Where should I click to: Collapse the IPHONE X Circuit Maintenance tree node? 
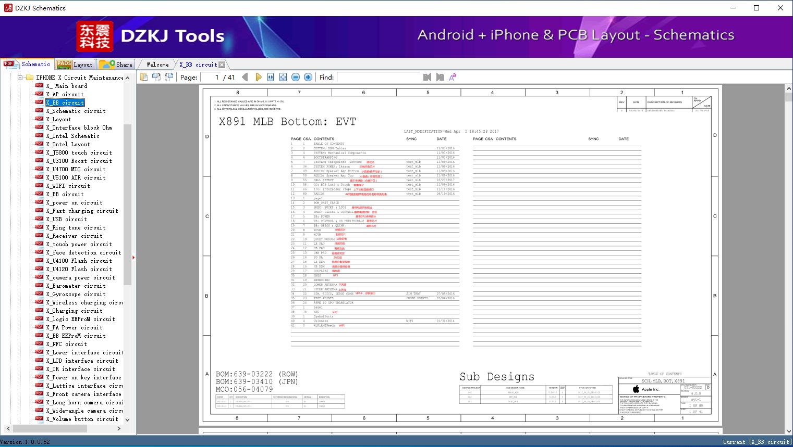click(20, 78)
